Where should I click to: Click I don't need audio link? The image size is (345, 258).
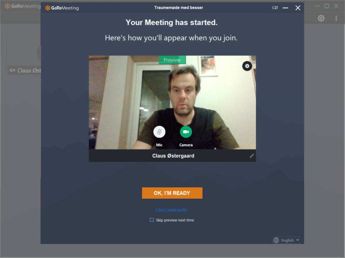[172, 210]
